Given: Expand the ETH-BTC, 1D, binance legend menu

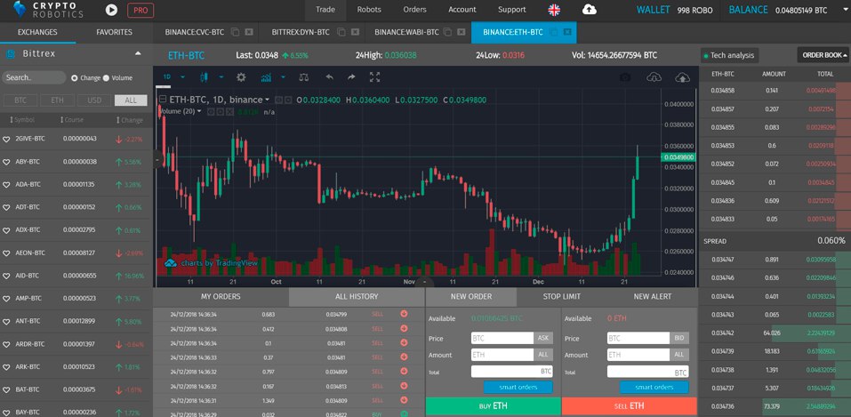Looking at the screenshot, I should coord(267,100).
